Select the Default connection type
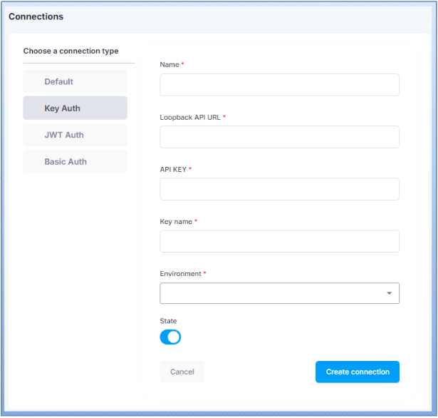This screenshot has height=418, width=438. 75,81
